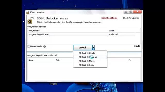165x92 pixels.
Task: Enable the Forced Mode checkbox
Action: point(29,46)
